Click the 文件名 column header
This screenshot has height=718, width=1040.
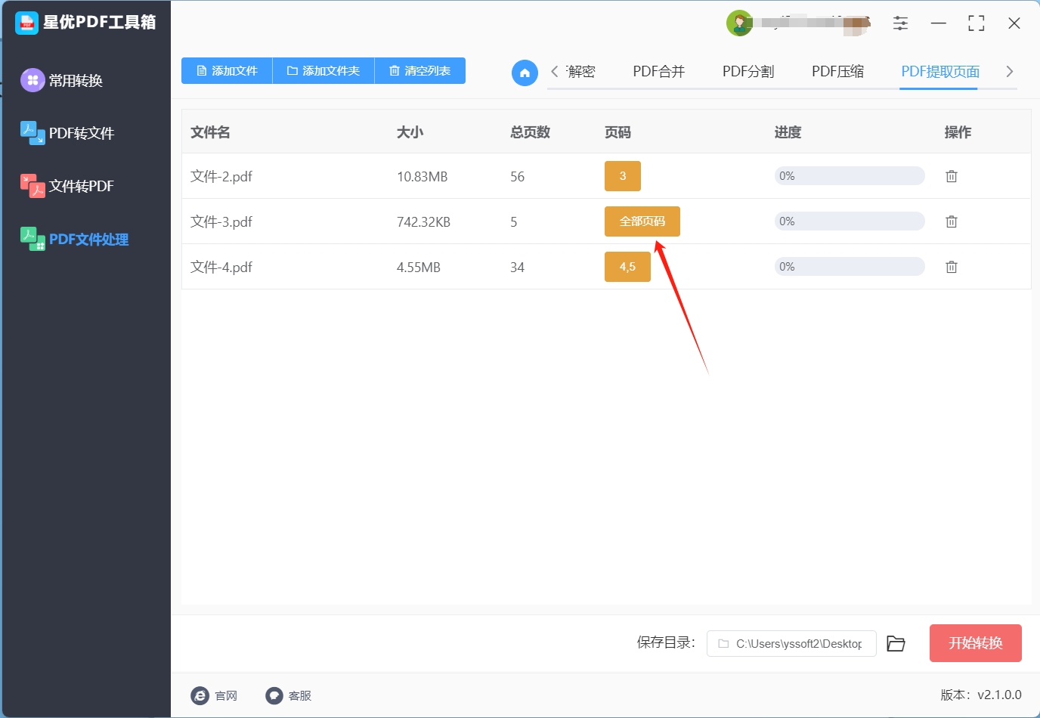210,132
